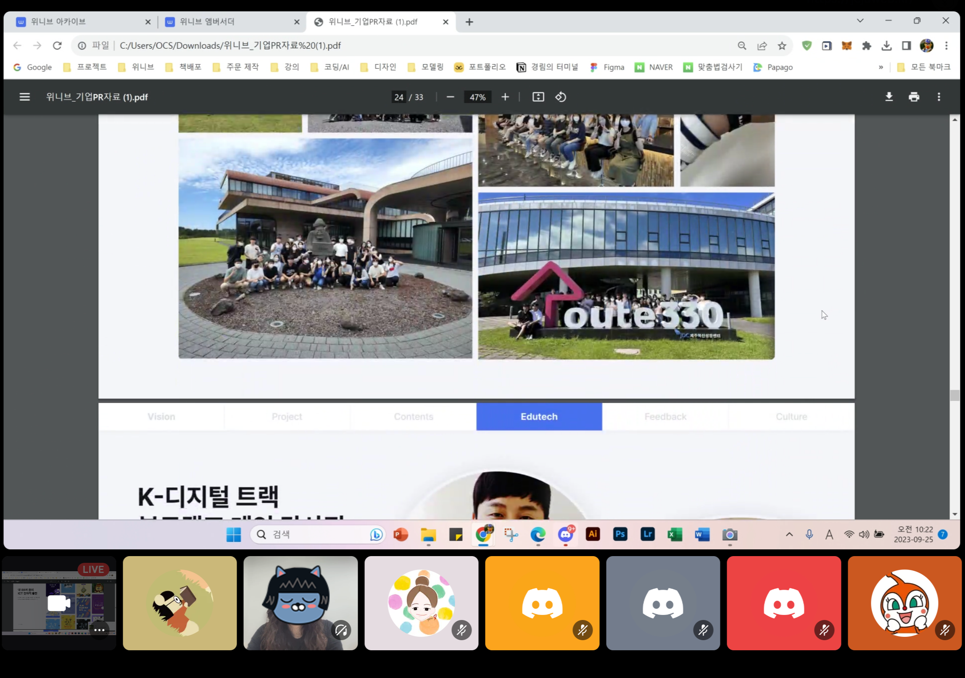Image resolution: width=965 pixels, height=678 pixels.
Task: Bookmark this page with star icon
Action: pyautogui.click(x=781, y=46)
